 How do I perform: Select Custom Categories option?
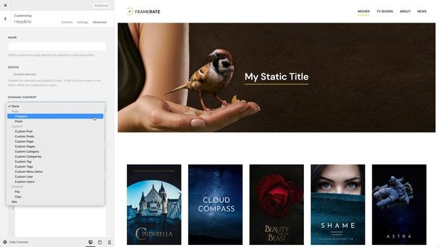tap(55, 156)
